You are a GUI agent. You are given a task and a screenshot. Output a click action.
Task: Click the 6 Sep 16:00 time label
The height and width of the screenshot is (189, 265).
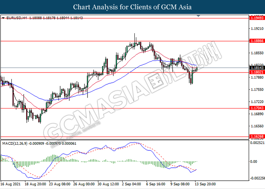click(156, 184)
